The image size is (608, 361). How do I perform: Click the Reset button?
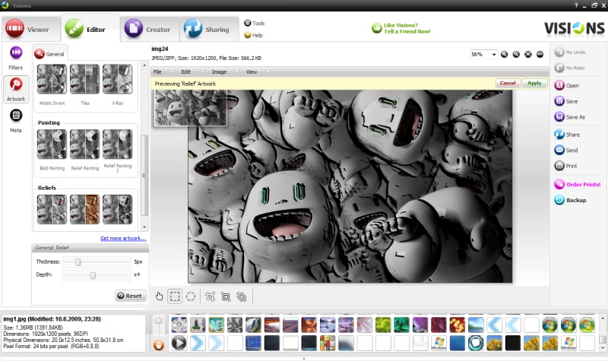(130, 296)
